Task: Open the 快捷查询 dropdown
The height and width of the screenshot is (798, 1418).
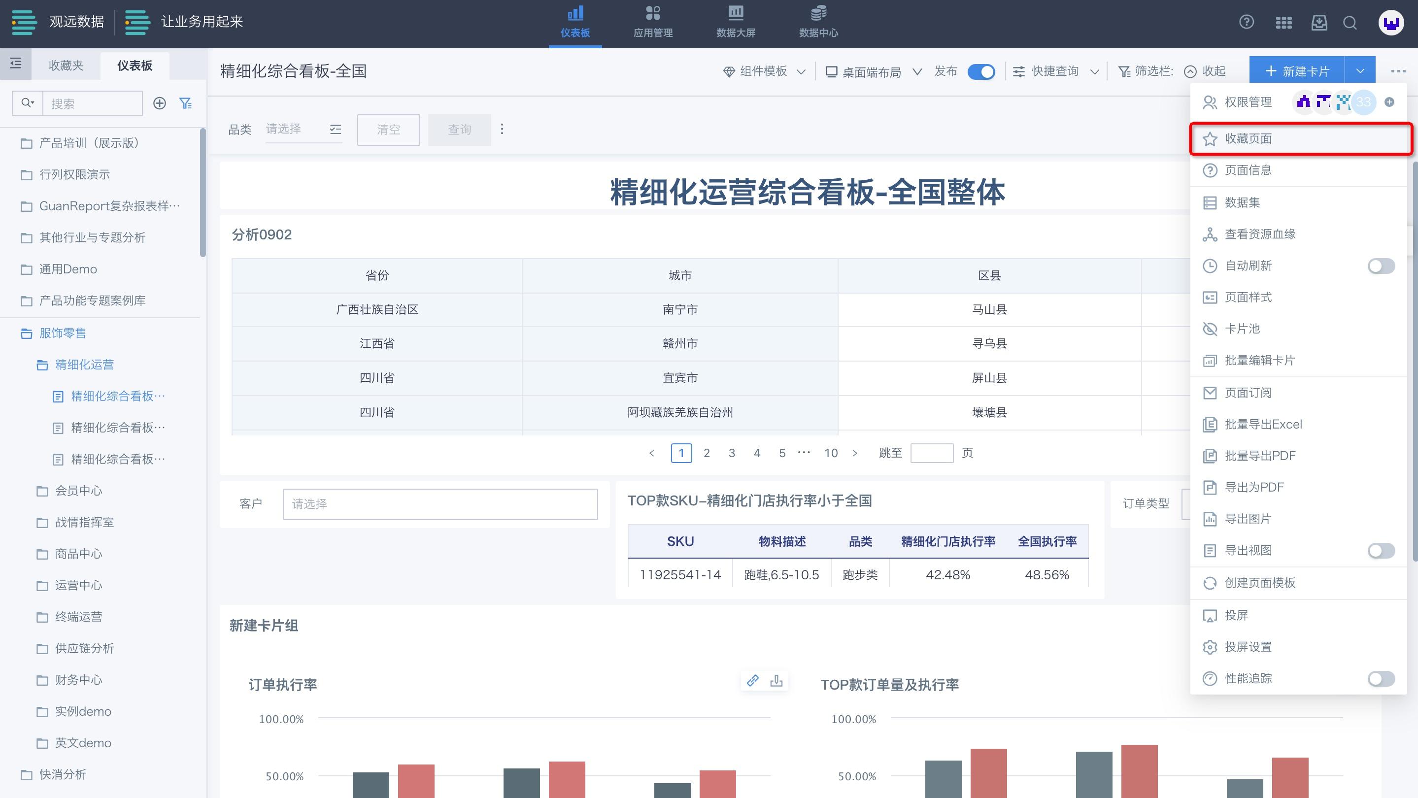Action: tap(1056, 71)
